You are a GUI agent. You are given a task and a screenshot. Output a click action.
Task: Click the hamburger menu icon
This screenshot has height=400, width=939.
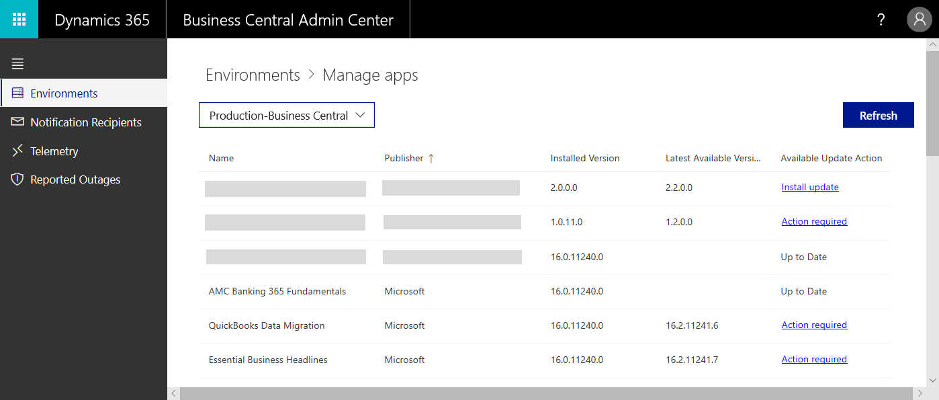[17, 64]
